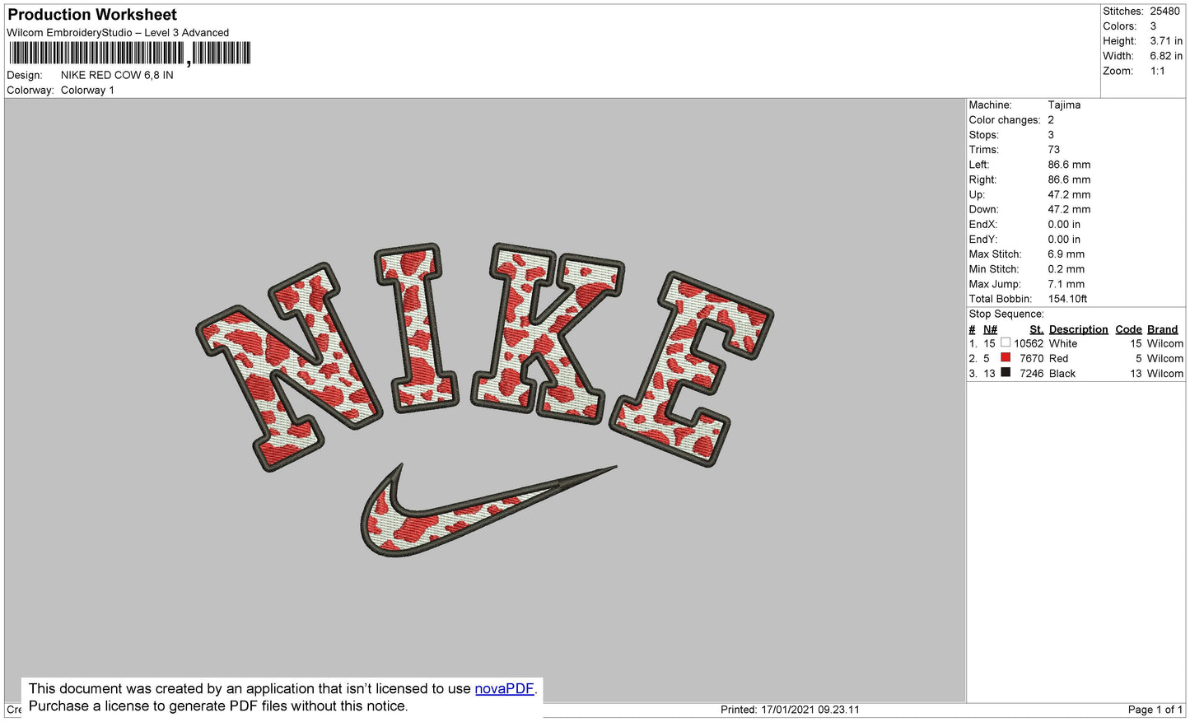The height and width of the screenshot is (722, 1190).
Task: Click the Brand column header
Action: [1162, 329]
